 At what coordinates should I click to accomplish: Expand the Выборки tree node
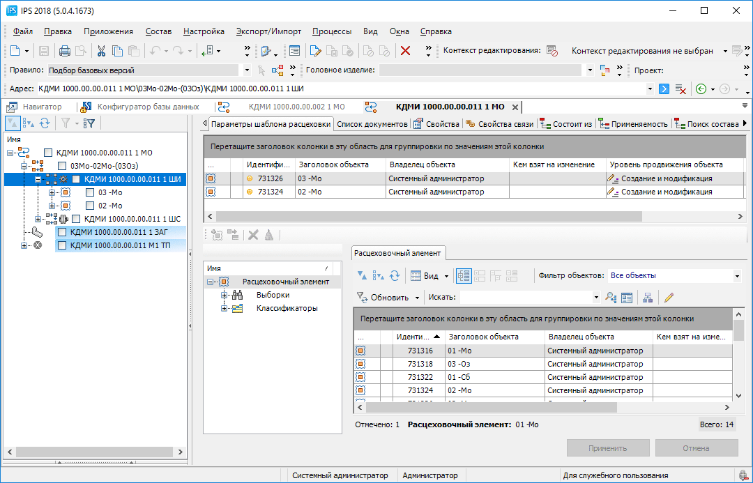point(225,295)
